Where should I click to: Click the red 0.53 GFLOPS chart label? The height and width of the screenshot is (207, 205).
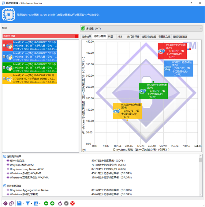172,51
